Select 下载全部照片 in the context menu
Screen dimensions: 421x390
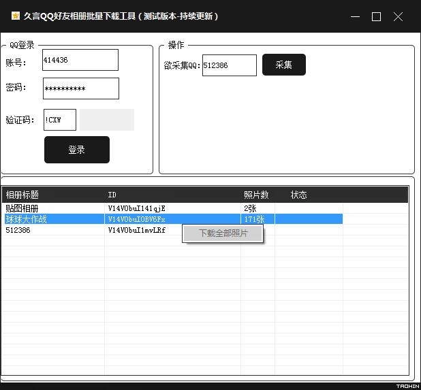tap(223, 233)
